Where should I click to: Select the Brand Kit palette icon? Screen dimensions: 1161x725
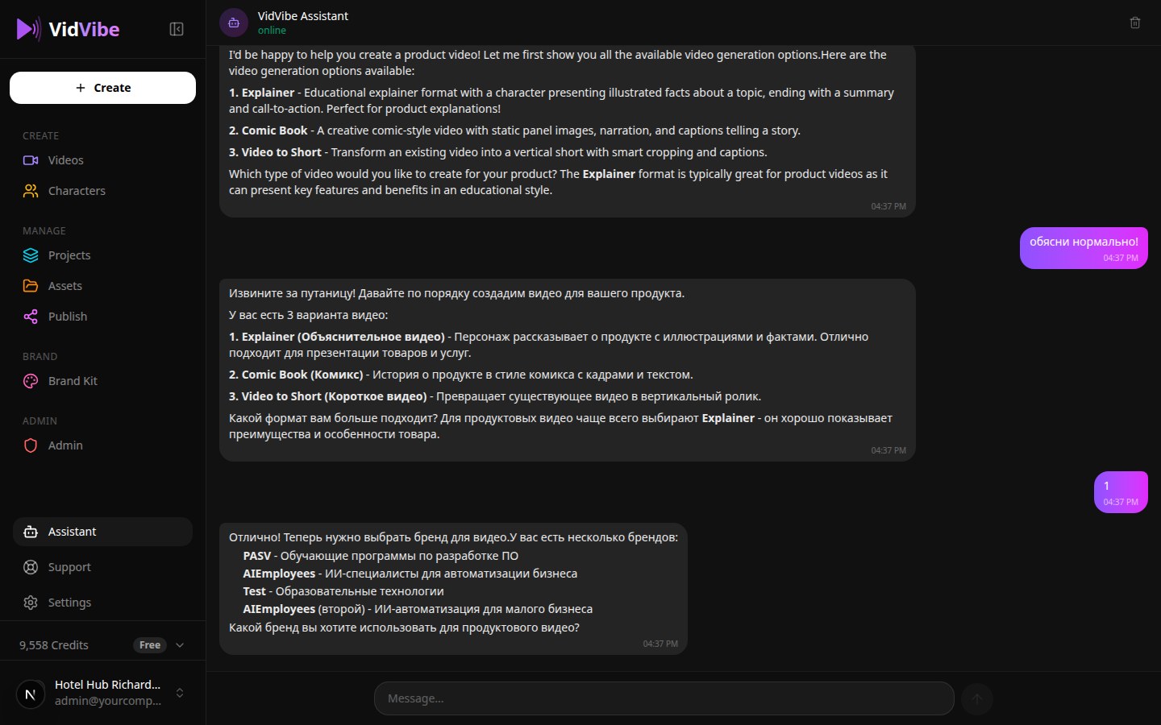30,380
